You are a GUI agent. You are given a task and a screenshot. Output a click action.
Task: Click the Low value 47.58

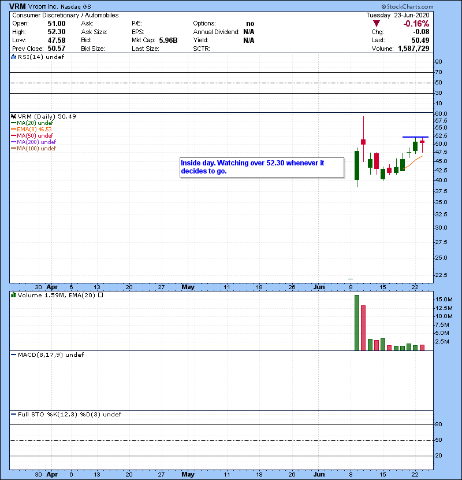coord(57,40)
